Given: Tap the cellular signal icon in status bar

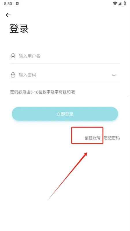Looking at the screenshot, I should 120,3.
